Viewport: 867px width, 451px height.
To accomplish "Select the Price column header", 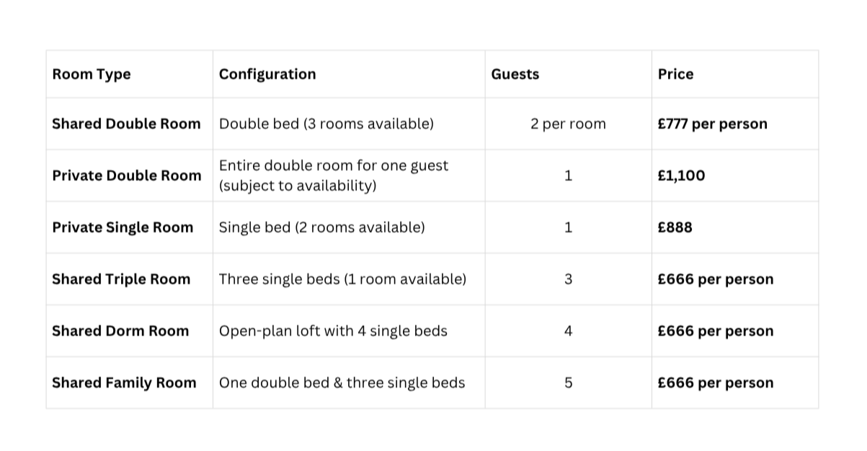I will pos(676,74).
